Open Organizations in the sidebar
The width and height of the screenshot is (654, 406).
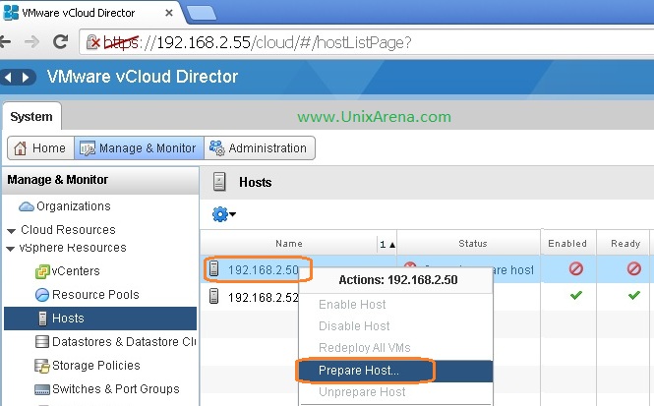click(74, 205)
